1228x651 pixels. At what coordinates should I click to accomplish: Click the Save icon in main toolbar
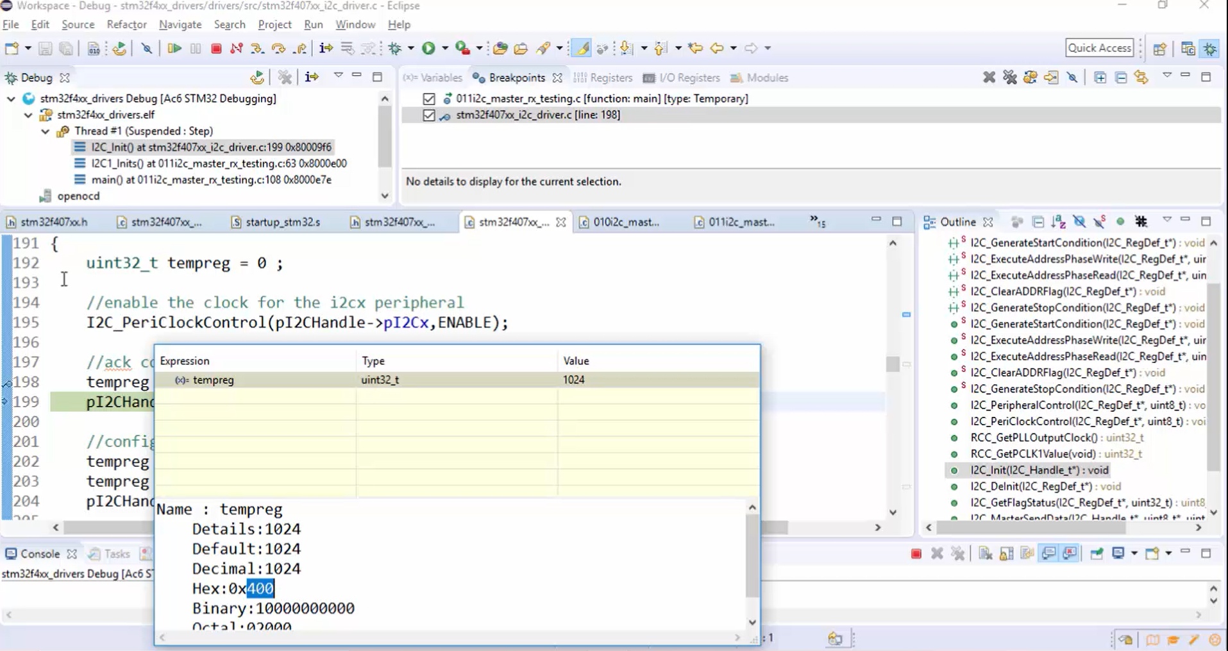point(45,48)
